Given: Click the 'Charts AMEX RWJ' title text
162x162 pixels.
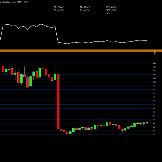Looking at the screenshot, I should tap(19, 2).
